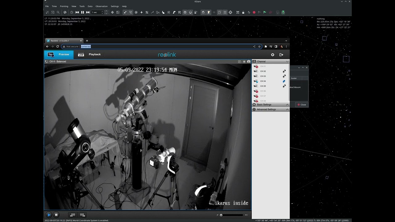
Task: Open the Help menu
Action: pos(124,6)
